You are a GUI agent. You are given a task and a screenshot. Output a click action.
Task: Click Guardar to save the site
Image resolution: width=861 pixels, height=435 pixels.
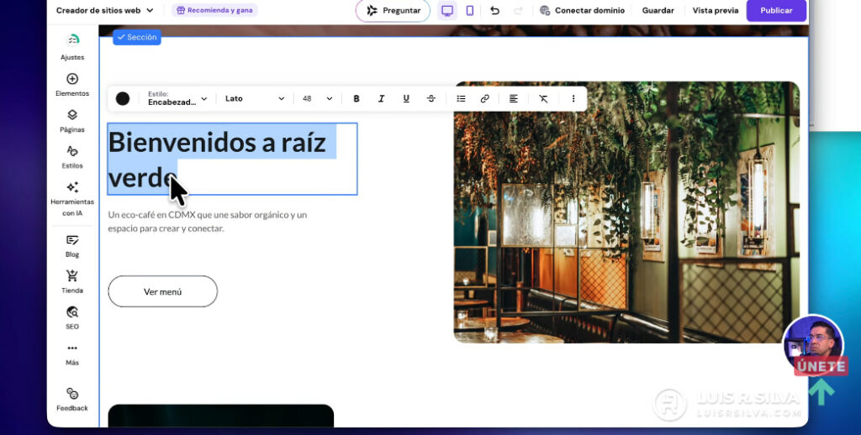click(658, 10)
